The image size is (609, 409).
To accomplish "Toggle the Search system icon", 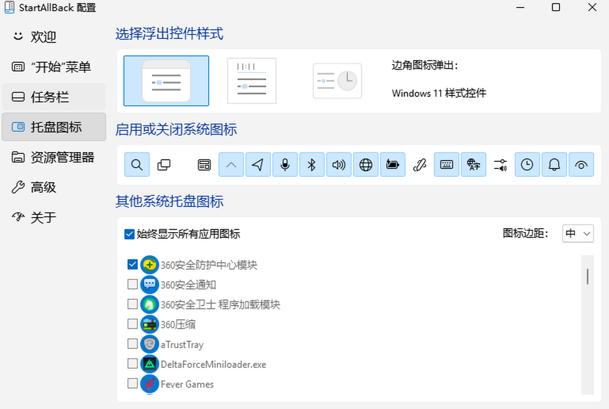I will click(137, 165).
